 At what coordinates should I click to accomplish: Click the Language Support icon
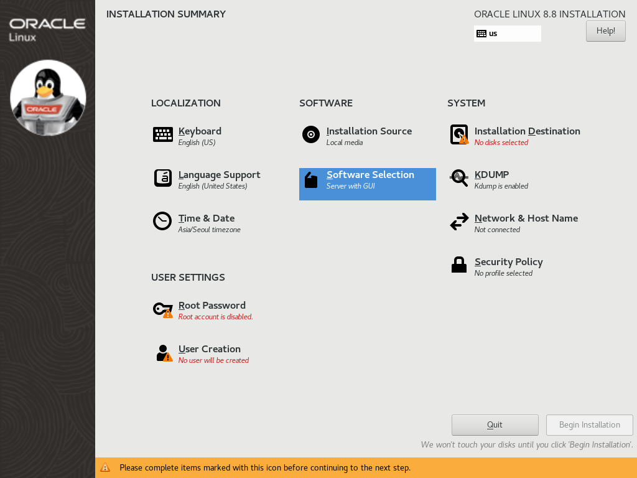coord(163,178)
